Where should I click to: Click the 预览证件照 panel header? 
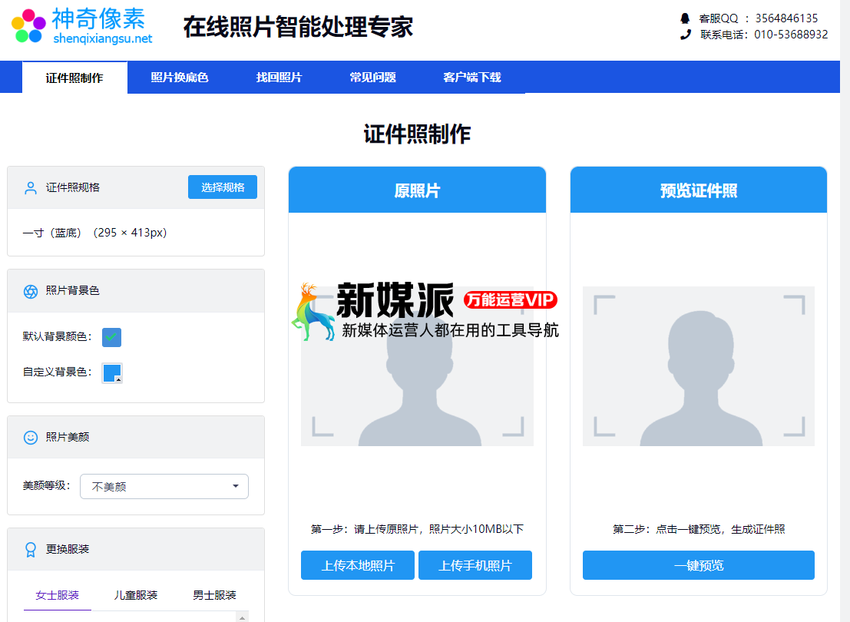(x=698, y=190)
